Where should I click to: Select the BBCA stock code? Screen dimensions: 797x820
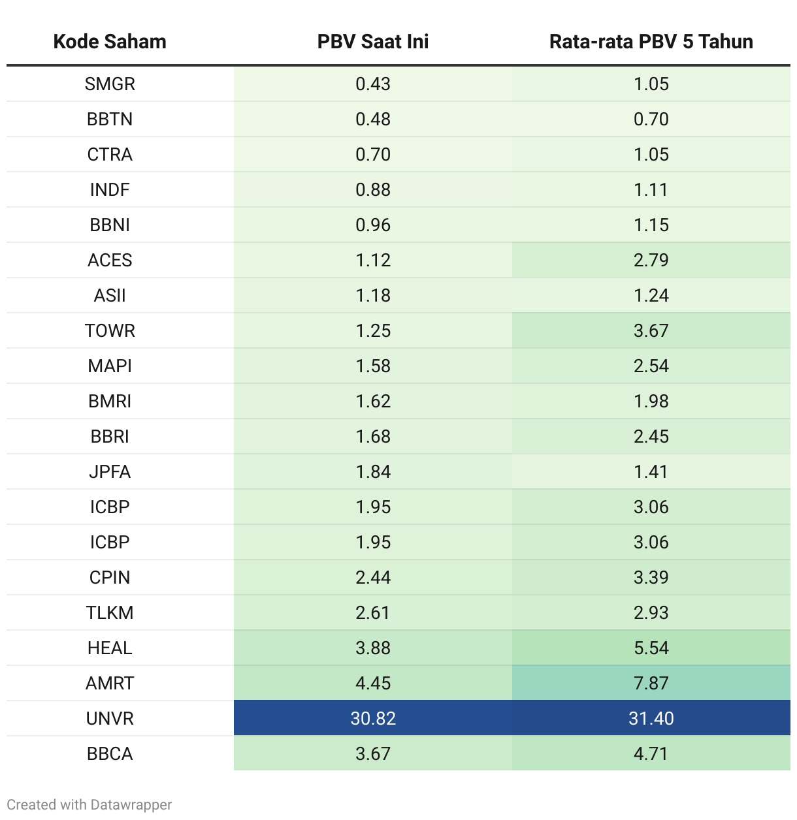[110, 754]
